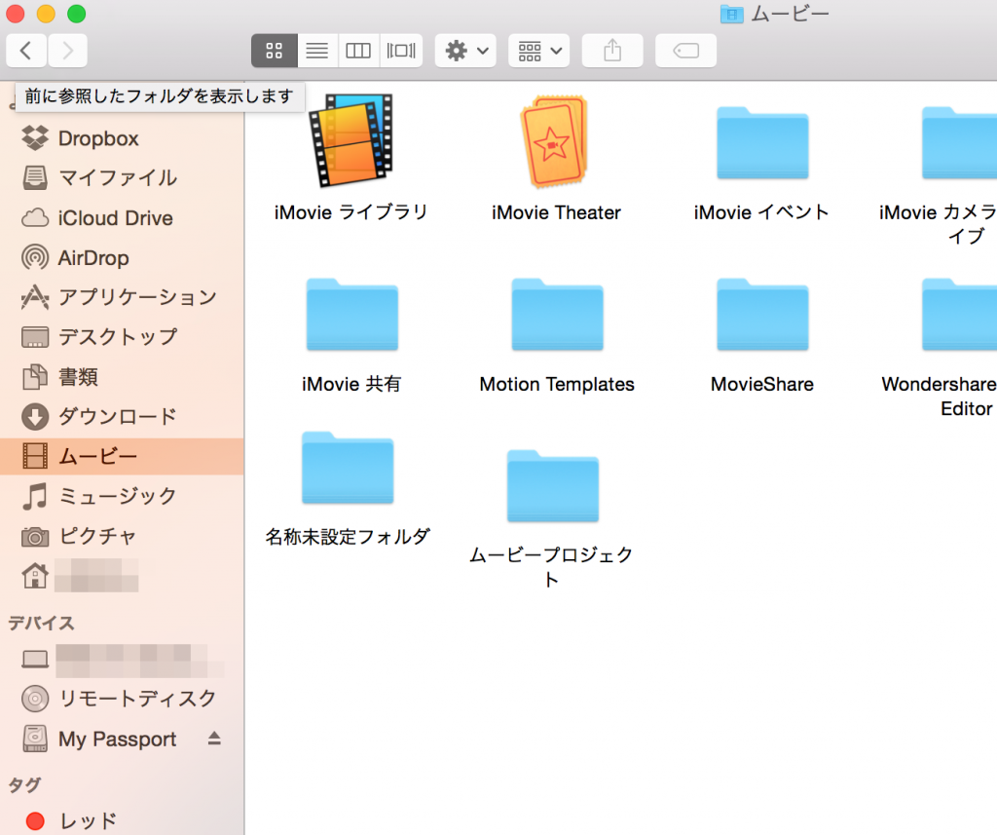Open the item arrangement dropdown
Screen dimensions: 997x835
click(538, 51)
